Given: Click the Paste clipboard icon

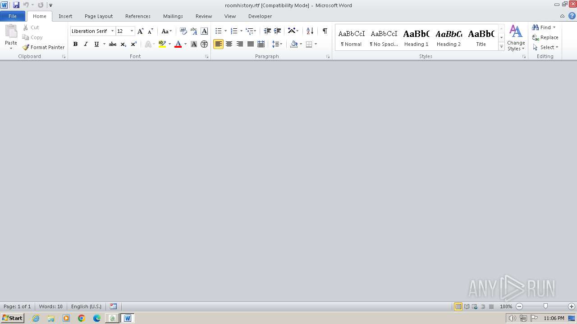Looking at the screenshot, I should [x=11, y=31].
